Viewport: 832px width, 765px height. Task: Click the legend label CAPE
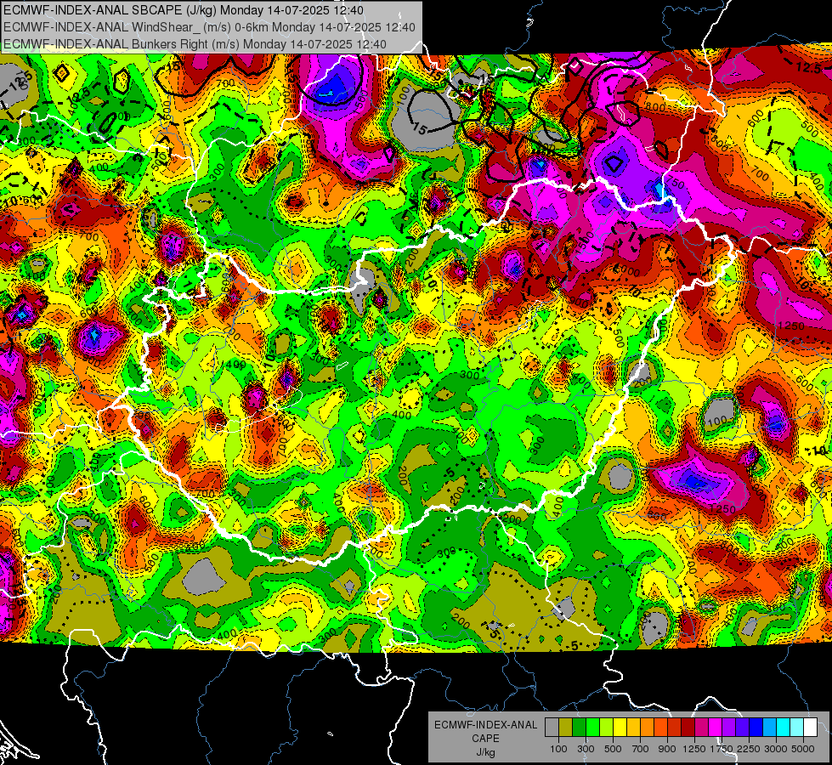click(486, 738)
